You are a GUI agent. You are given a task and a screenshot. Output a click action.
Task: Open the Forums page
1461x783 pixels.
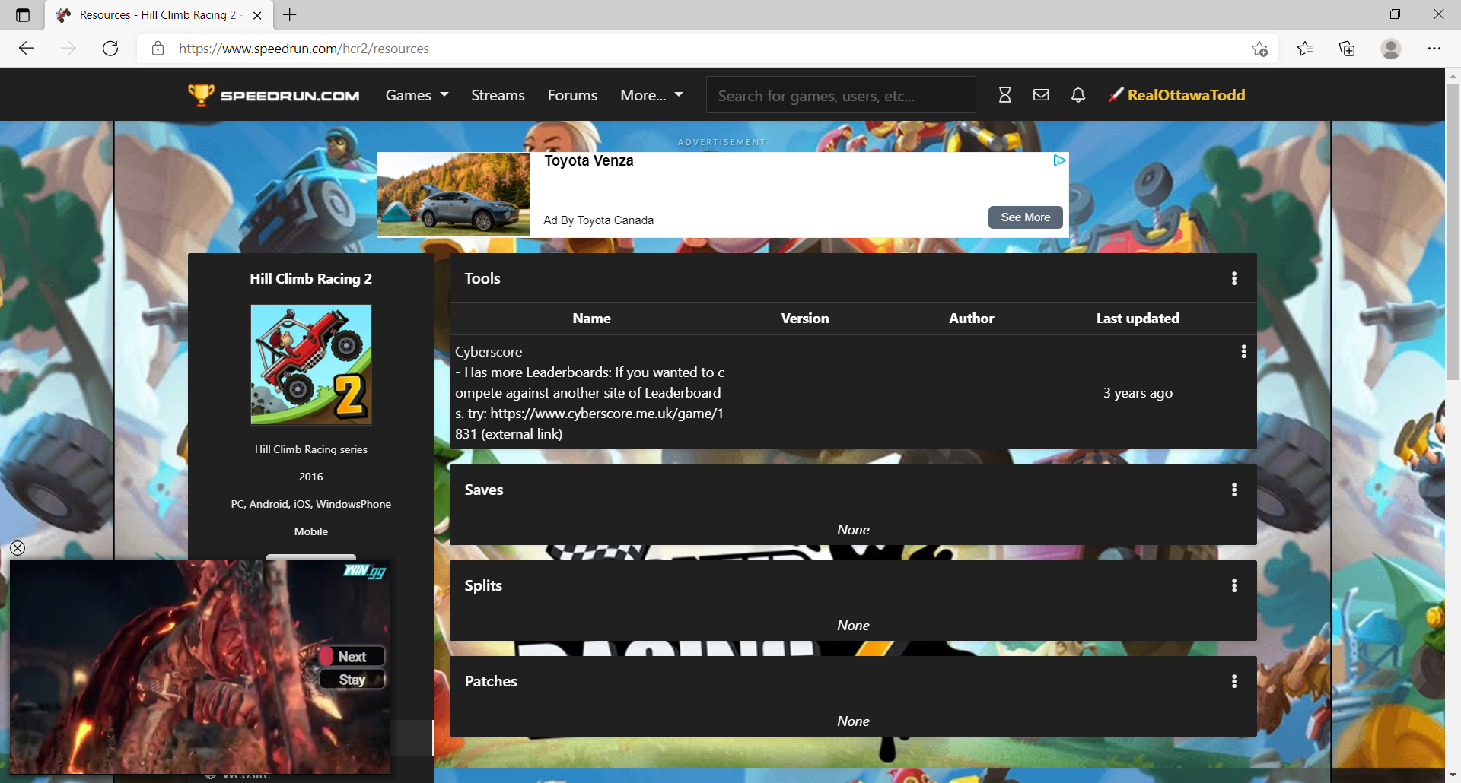[572, 95]
